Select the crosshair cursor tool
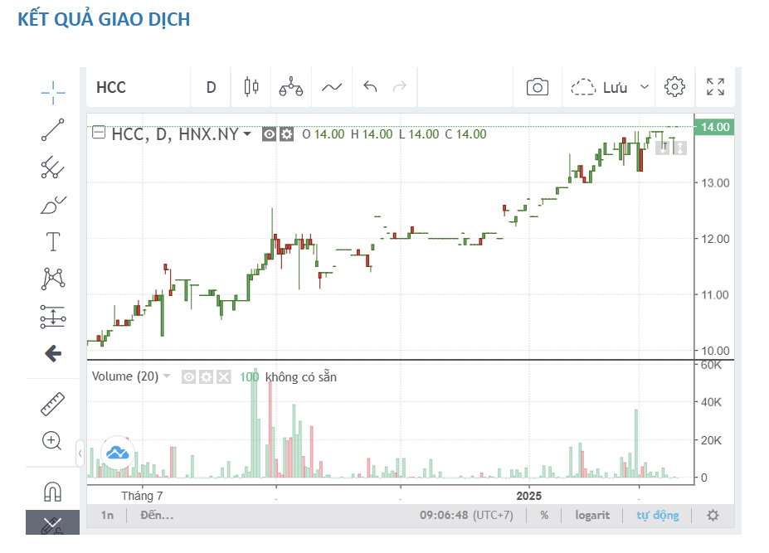The image size is (769, 553). point(53,90)
